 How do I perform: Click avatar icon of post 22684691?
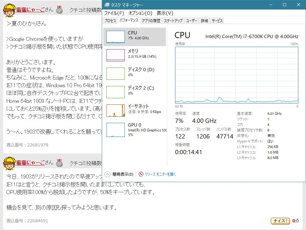(x=9, y=163)
